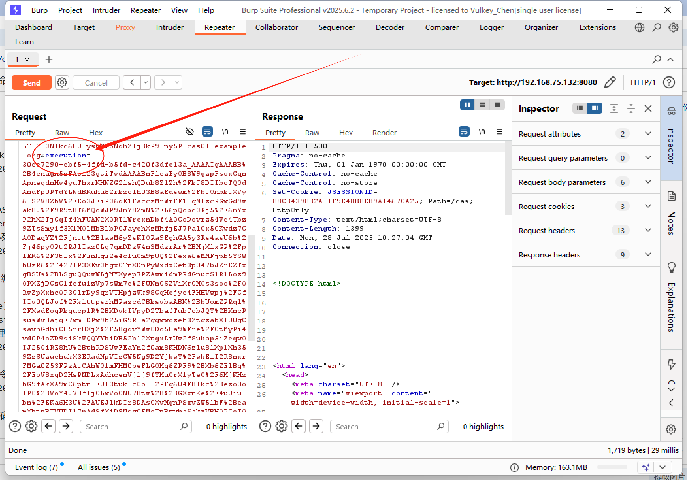Open the Burp browser globe icon
Viewport: 687px width, 480px height.
[x=639, y=27]
